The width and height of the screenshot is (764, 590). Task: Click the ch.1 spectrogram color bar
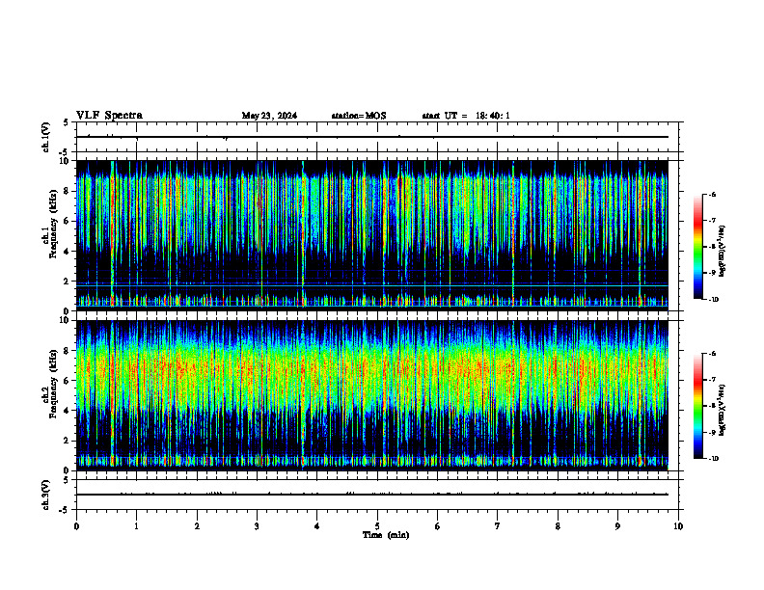click(x=697, y=247)
